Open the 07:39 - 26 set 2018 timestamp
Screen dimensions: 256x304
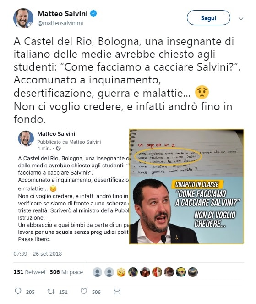38,254
